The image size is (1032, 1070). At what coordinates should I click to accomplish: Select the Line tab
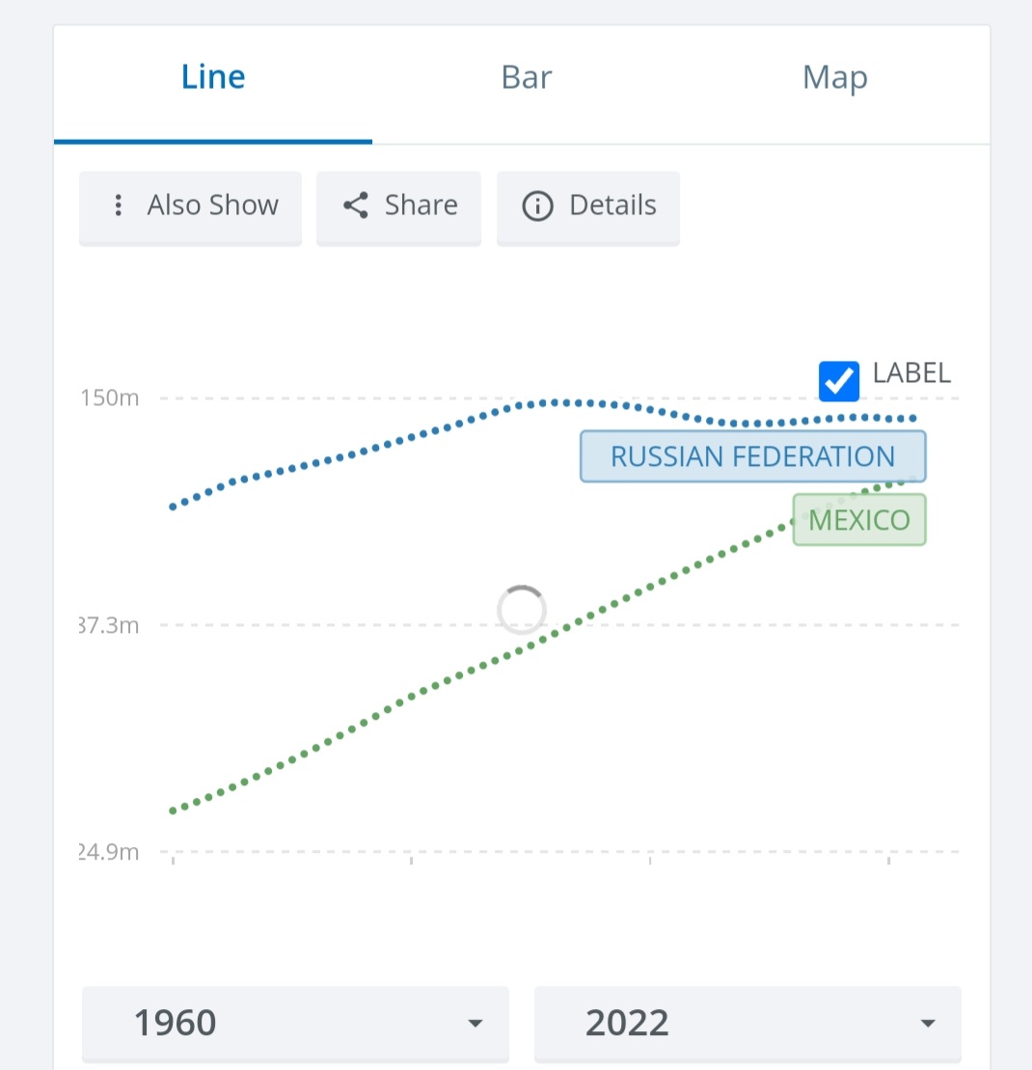coord(213,77)
